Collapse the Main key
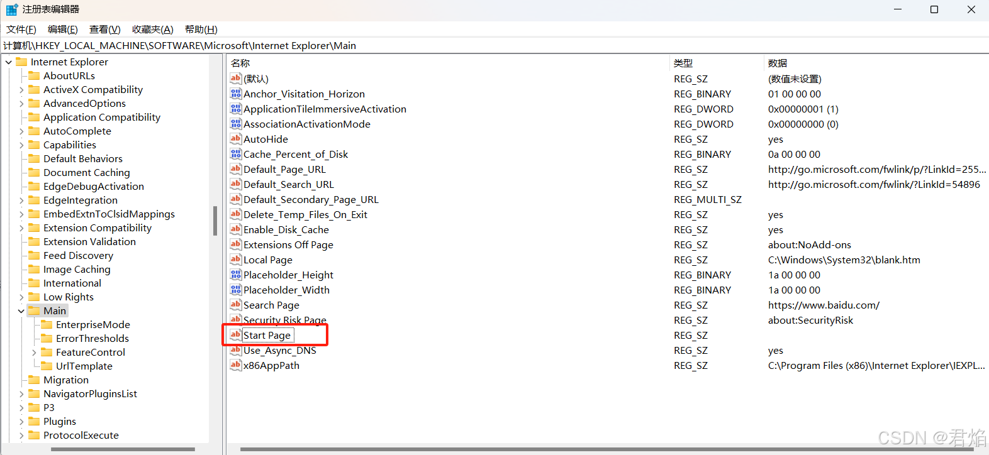The width and height of the screenshot is (989, 455). pos(21,311)
